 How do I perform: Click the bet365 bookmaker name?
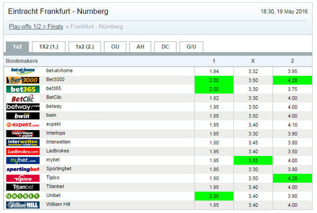click(x=54, y=88)
